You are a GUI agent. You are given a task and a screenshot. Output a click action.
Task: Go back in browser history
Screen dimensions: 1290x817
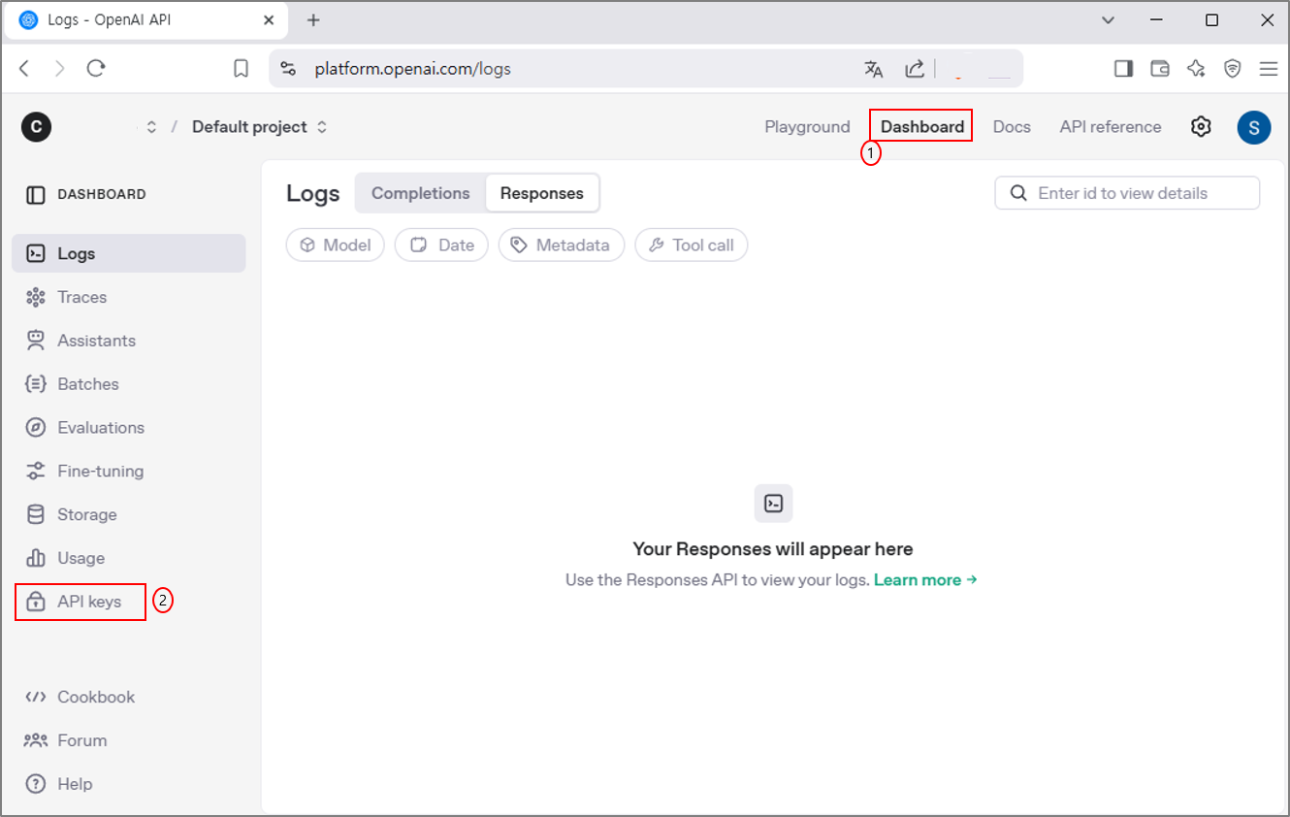tap(25, 68)
